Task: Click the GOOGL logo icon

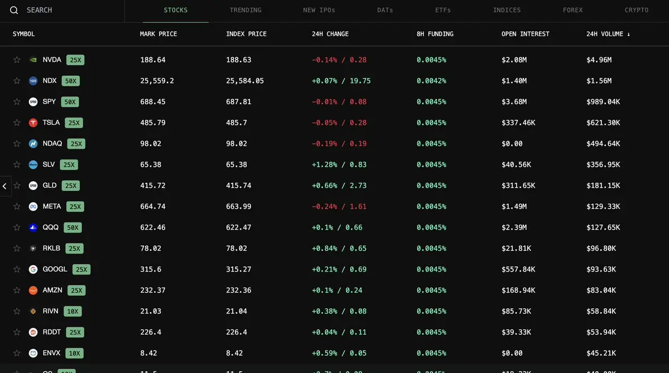Action: pyautogui.click(x=33, y=269)
